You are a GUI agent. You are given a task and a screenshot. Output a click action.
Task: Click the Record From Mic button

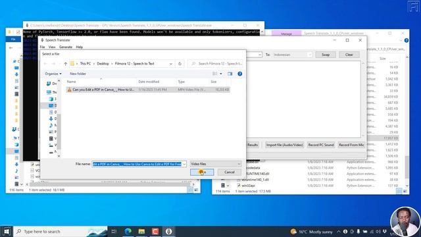(351, 145)
